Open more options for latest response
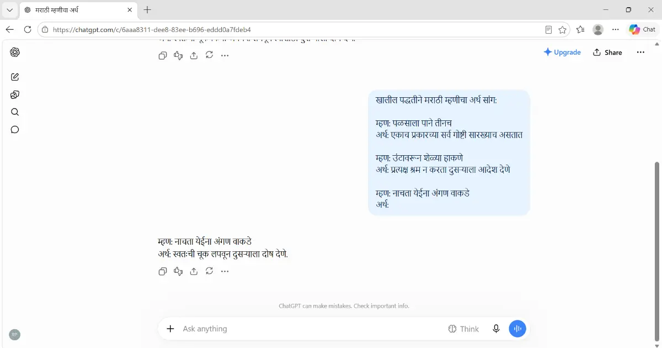 pyautogui.click(x=225, y=271)
